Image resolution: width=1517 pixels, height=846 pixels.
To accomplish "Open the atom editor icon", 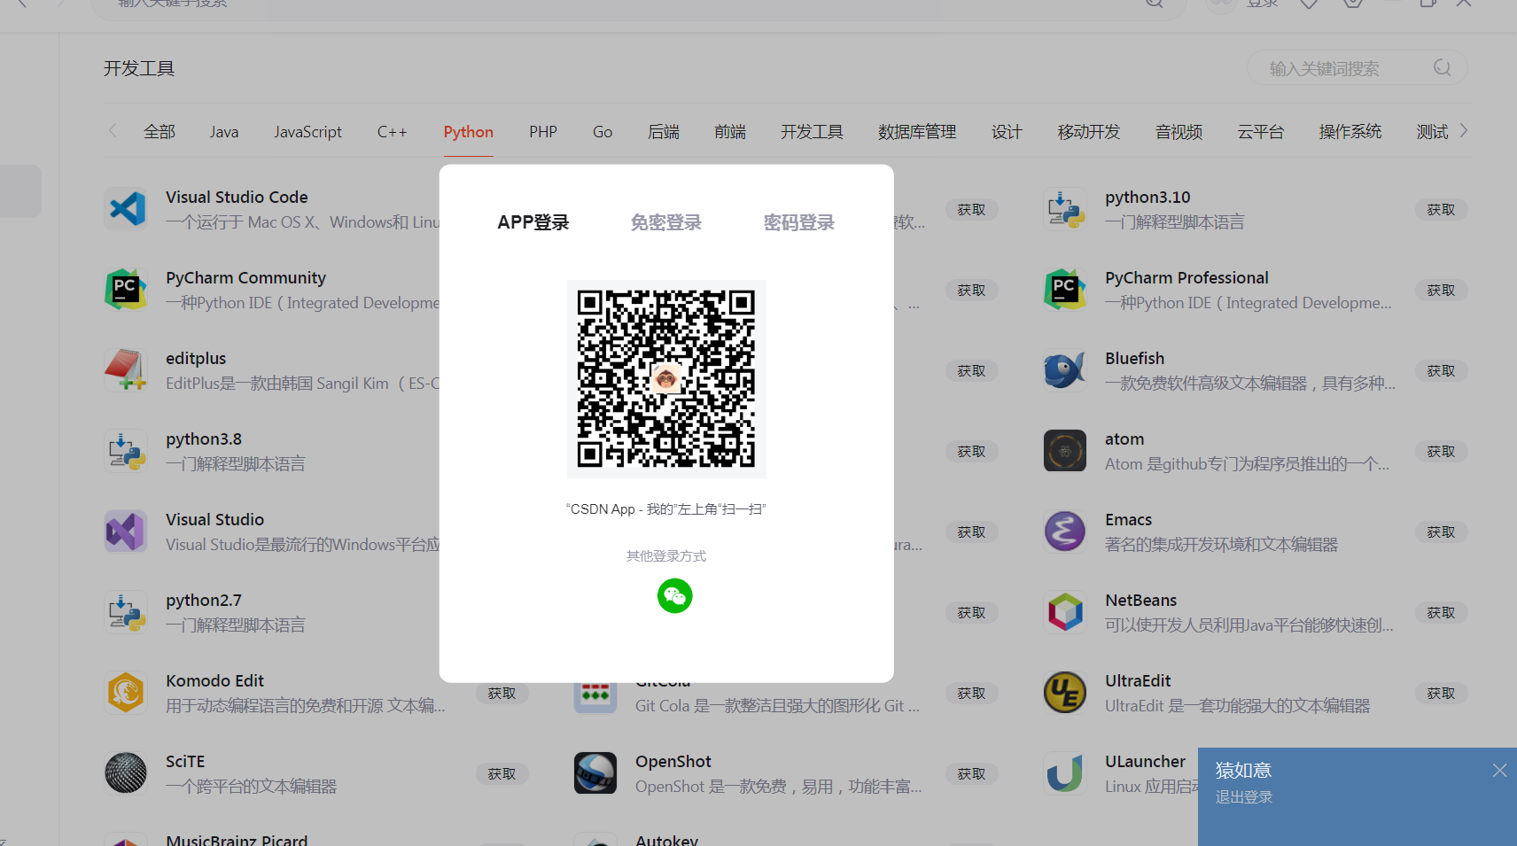I will coord(1065,451).
